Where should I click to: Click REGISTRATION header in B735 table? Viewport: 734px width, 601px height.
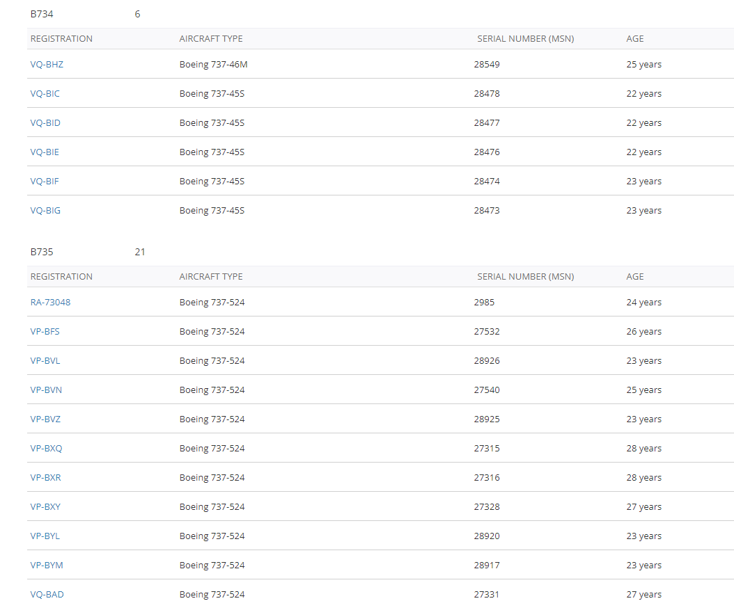pos(61,277)
